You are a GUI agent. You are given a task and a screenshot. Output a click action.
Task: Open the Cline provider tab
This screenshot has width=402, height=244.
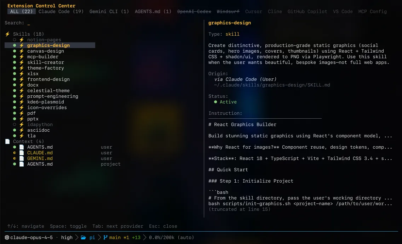tap(275, 12)
